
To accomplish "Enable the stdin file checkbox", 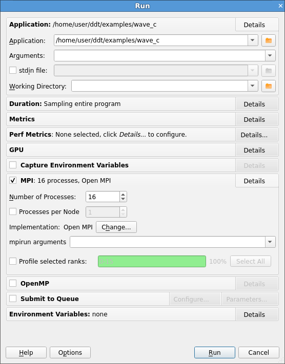I will pos(13,70).
